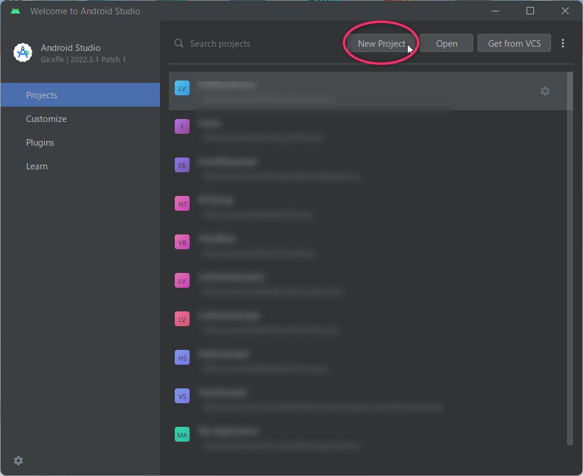Screen dimensions: 583x476
Task: Open the vertical three-dot options menu
Action: [563, 43]
